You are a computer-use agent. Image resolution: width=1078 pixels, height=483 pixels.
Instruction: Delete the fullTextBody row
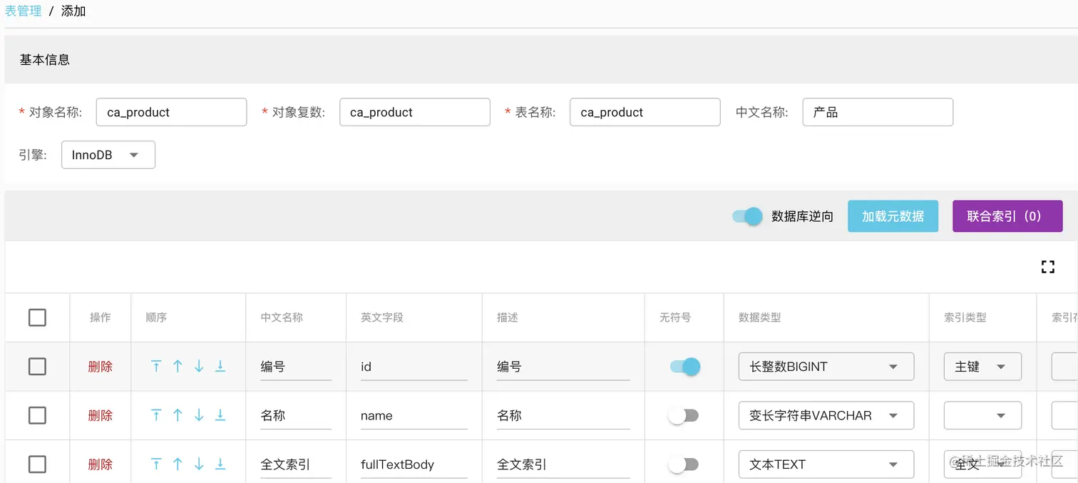tap(101, 464)
